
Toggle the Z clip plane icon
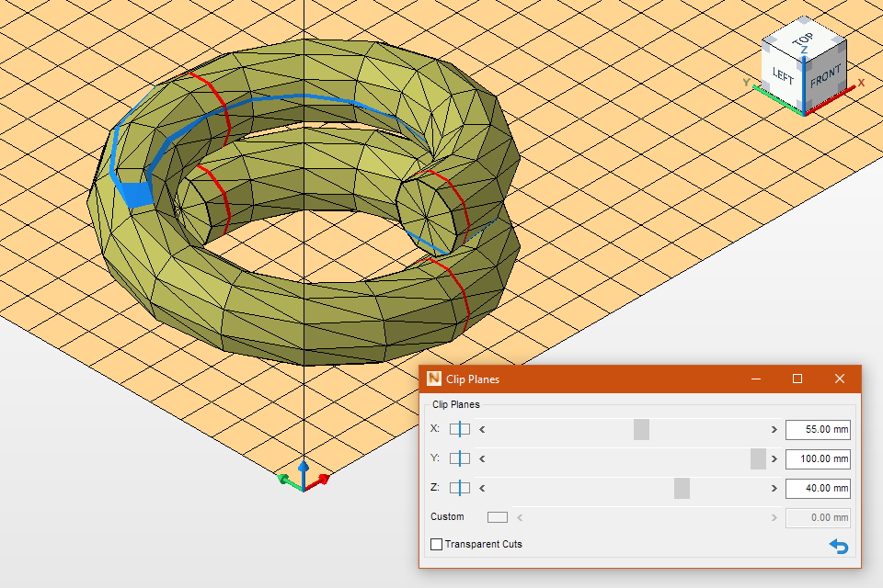460,488
